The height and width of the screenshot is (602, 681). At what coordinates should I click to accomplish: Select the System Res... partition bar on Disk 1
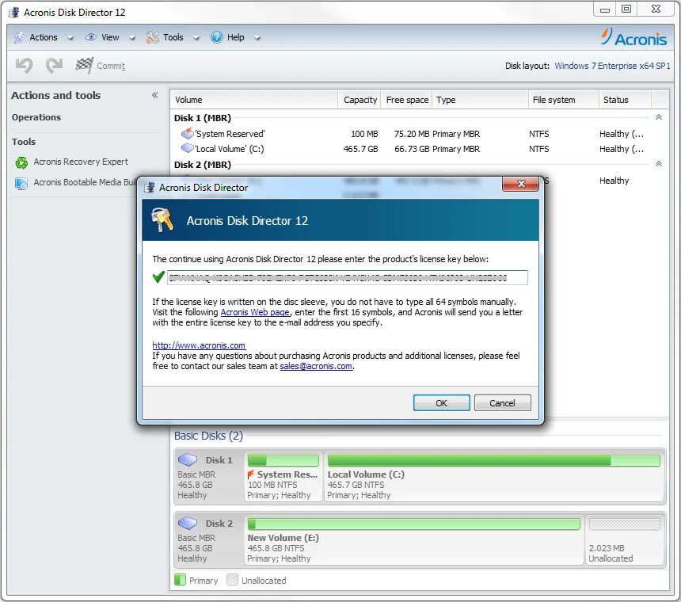tap(283, 460)
